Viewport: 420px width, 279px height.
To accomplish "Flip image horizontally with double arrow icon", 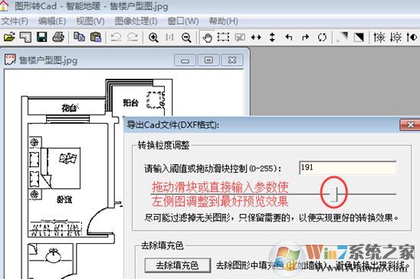I will click(256, 37).
